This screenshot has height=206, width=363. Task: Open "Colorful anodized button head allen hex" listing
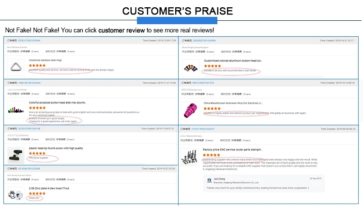58,103
